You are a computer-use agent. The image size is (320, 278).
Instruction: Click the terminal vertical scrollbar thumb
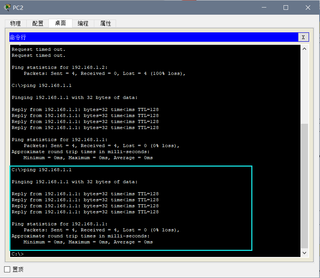[304, 186]
